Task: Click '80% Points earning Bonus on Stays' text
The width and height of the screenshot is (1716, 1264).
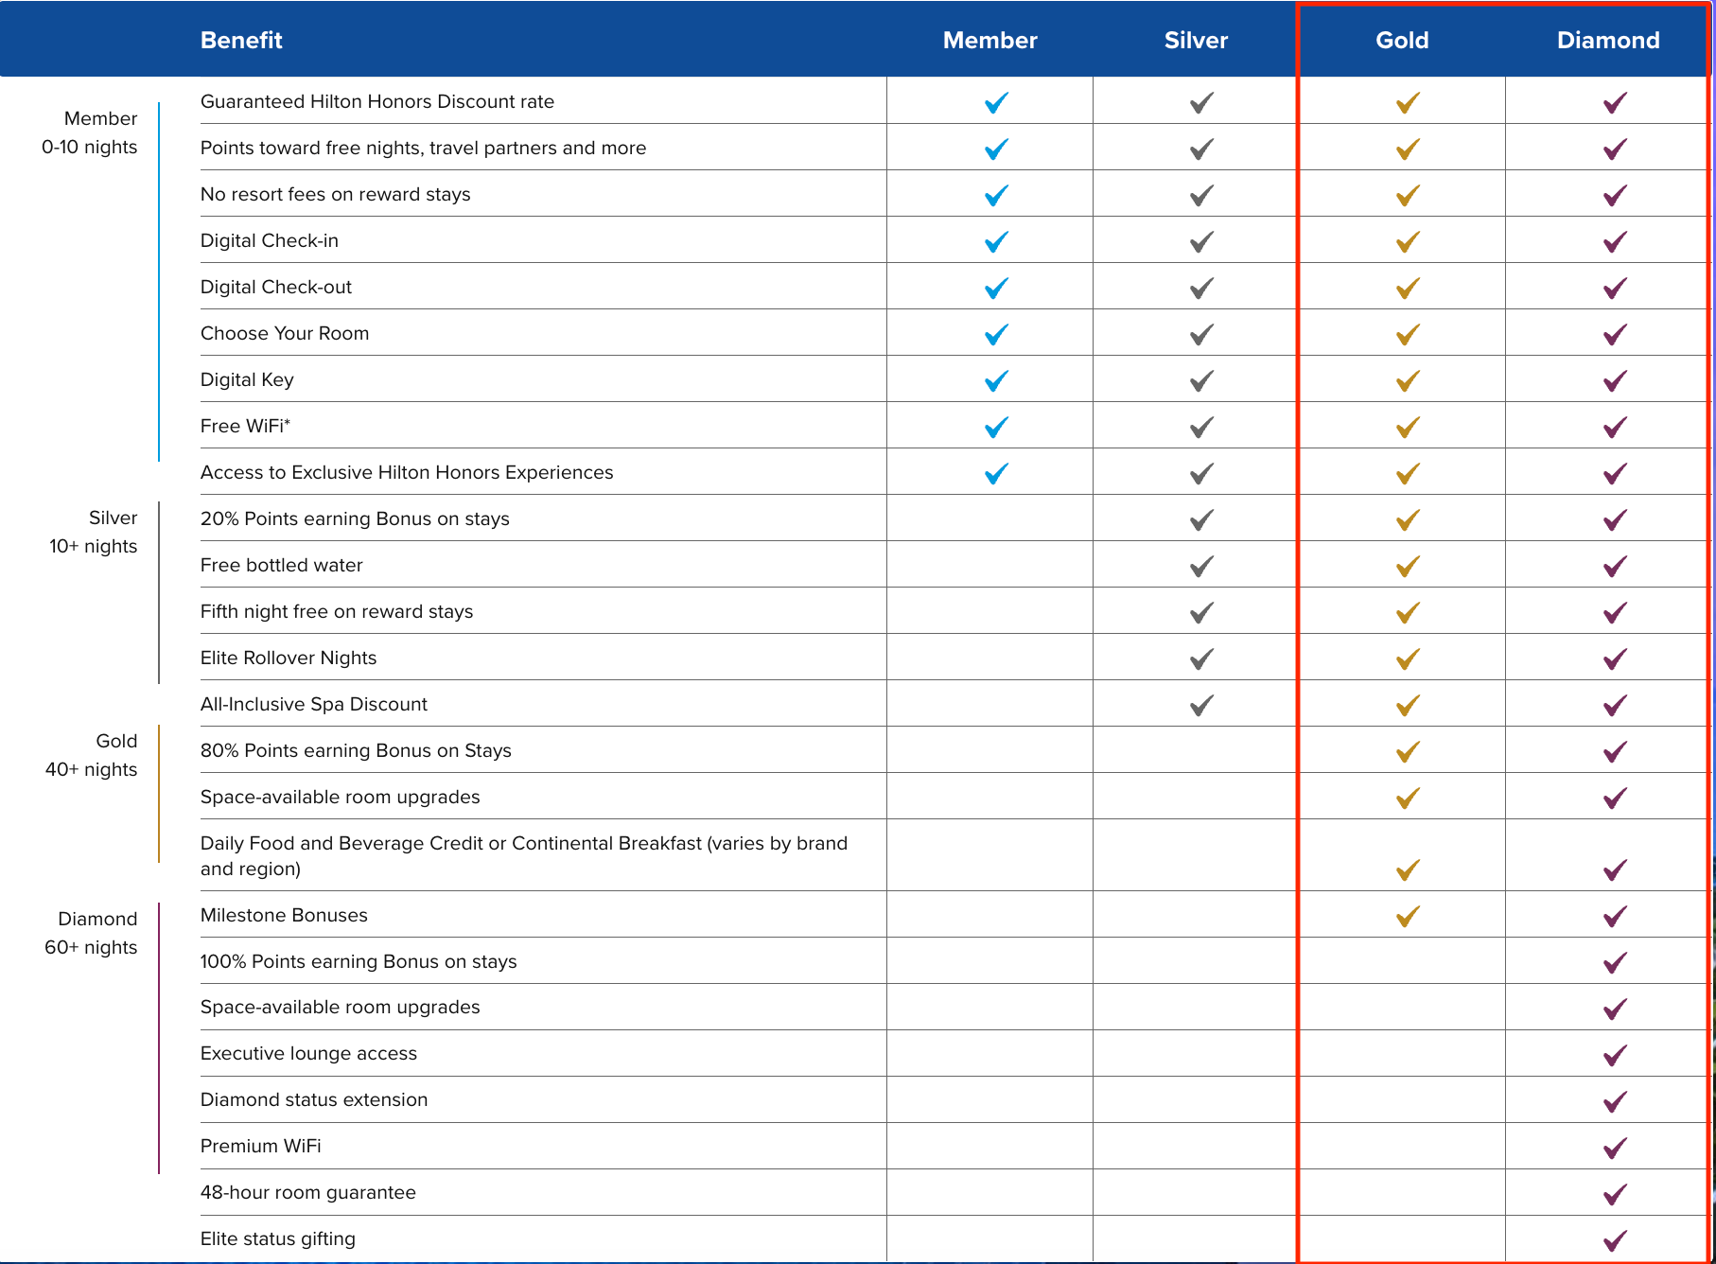Action: (356, 750)
